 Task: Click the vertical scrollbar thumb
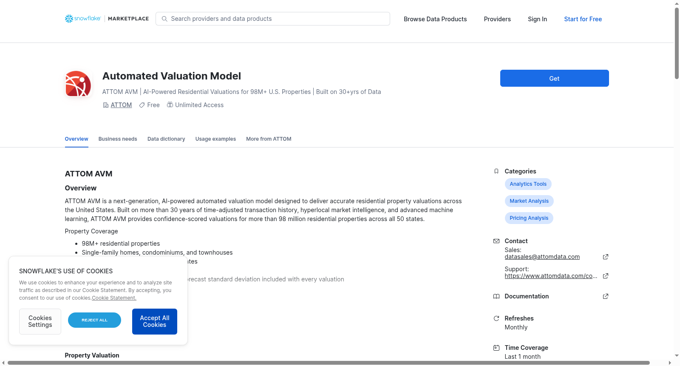click(677, 43)
